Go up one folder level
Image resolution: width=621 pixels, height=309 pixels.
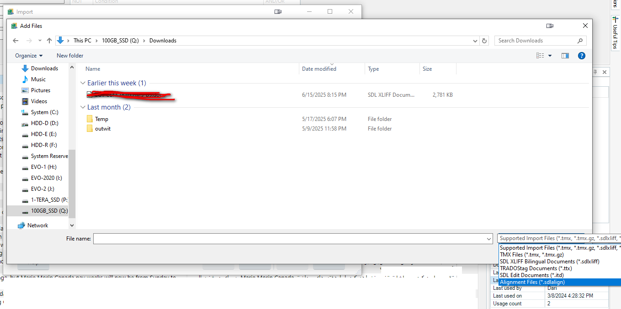(x=49, y=41)
